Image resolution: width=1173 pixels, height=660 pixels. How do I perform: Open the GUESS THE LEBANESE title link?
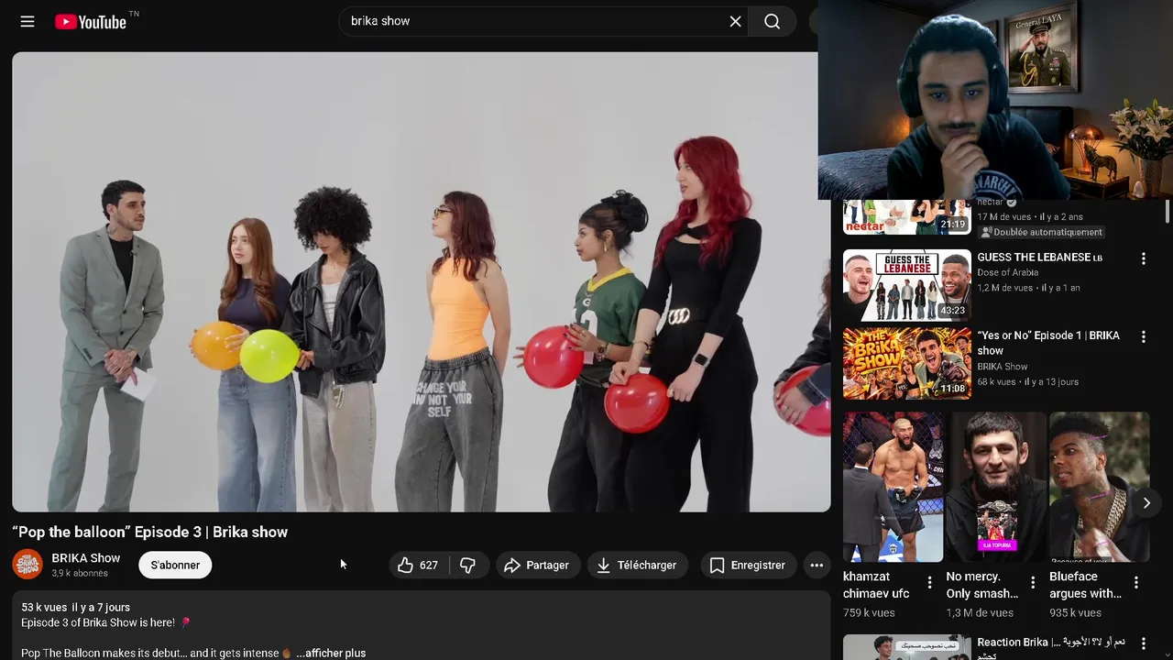1039,258
